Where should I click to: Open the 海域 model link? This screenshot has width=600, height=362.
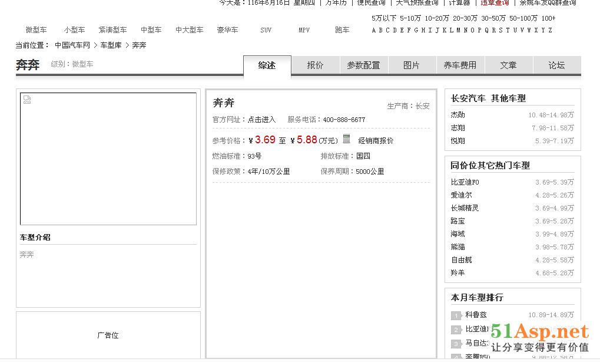tap(458, 234)
